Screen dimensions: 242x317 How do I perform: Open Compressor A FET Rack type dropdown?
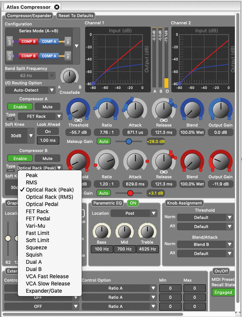40,116
